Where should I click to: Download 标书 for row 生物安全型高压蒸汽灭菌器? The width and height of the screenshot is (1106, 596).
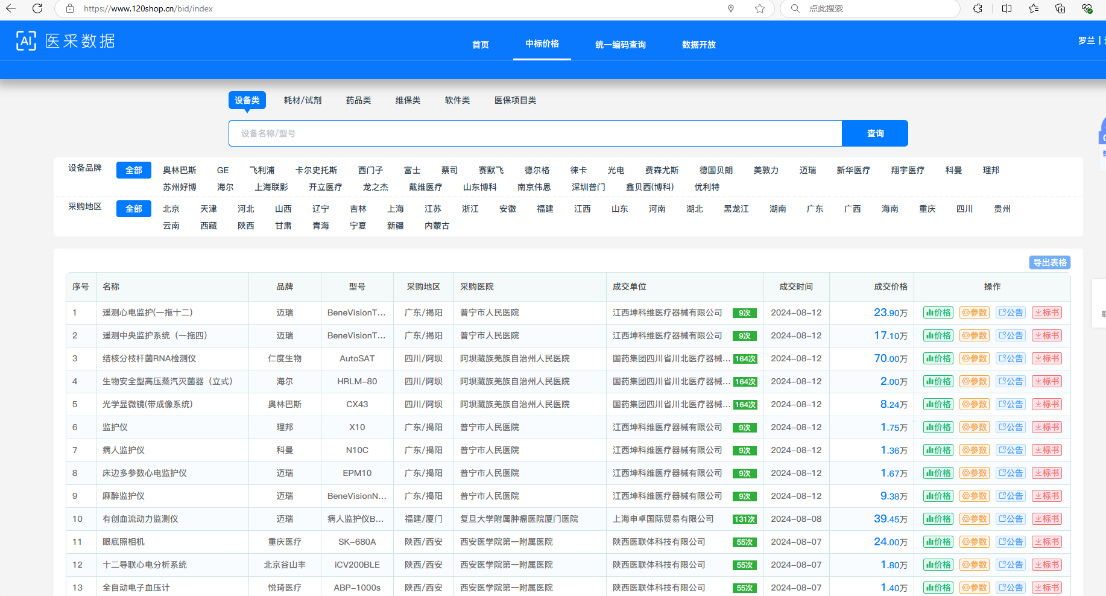[x=1047, y=381]
